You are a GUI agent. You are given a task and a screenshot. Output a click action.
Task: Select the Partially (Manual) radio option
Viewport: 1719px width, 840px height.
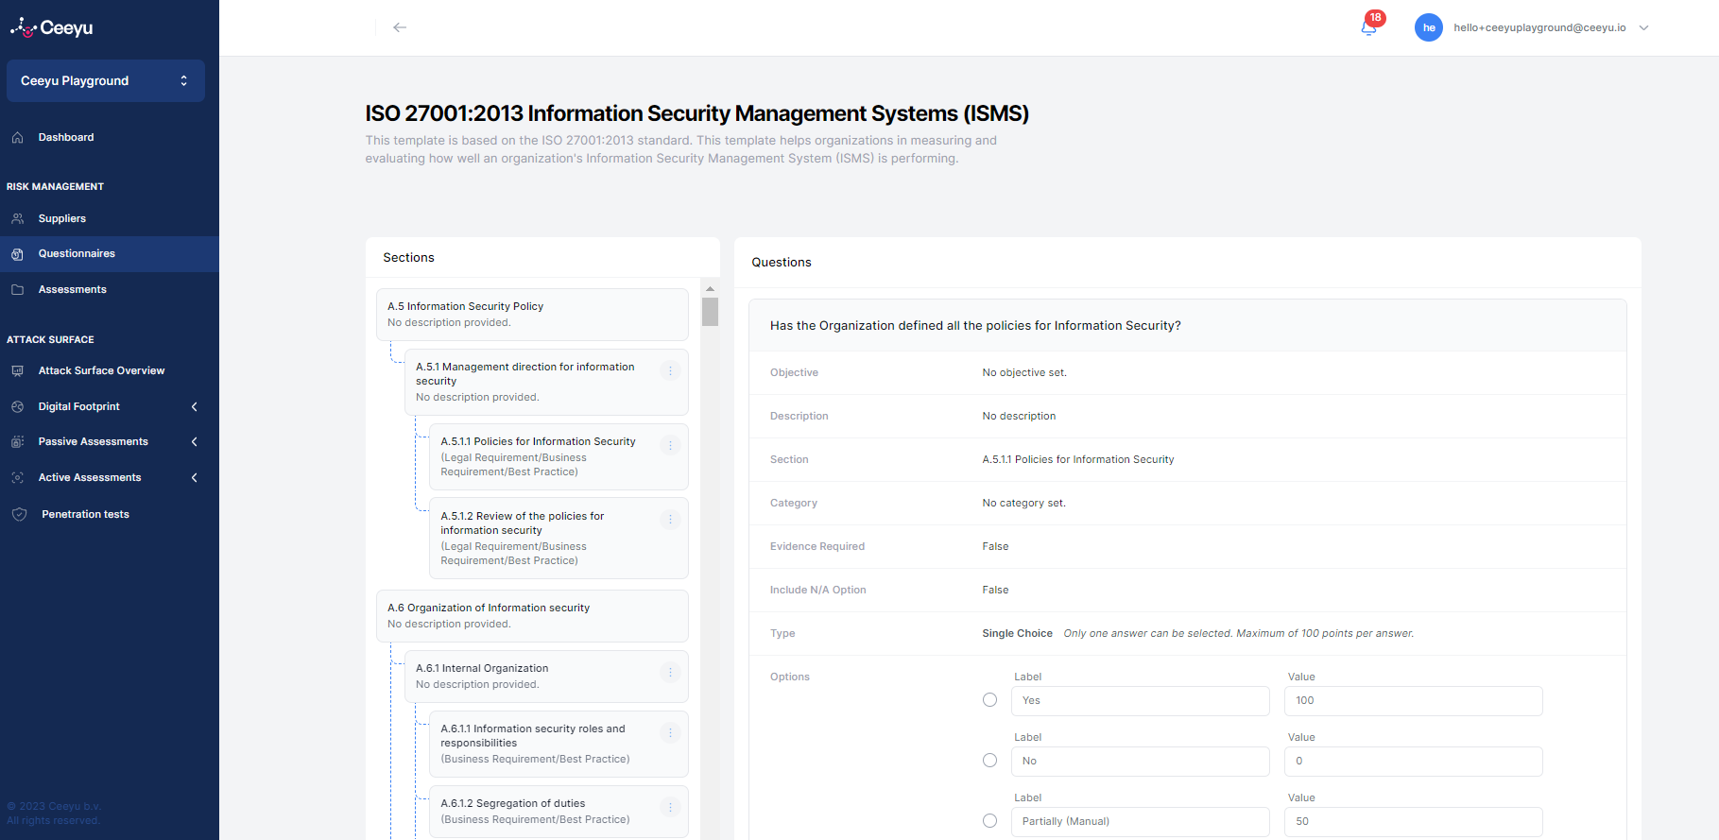(989, 821)
